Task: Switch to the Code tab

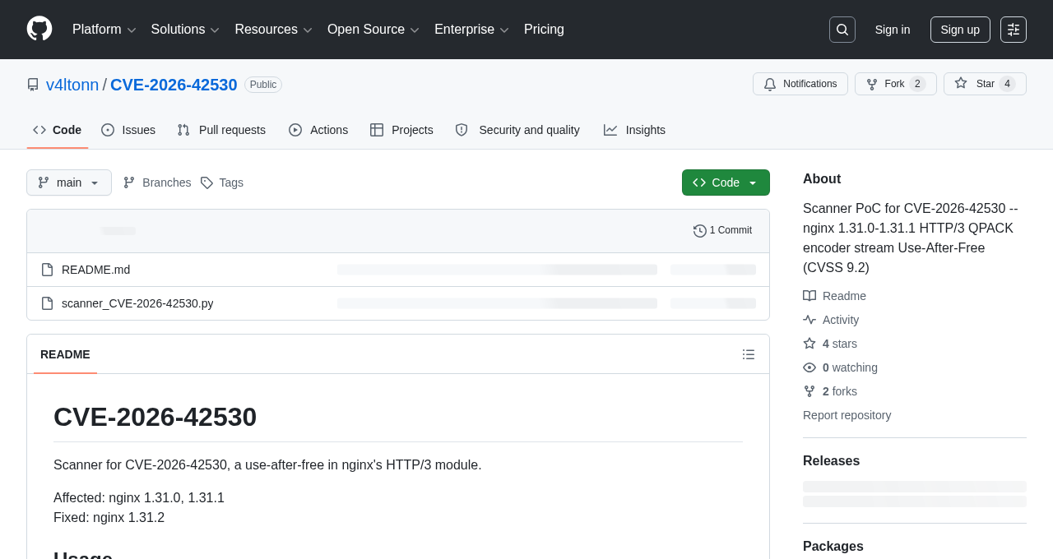Action: 58,130
